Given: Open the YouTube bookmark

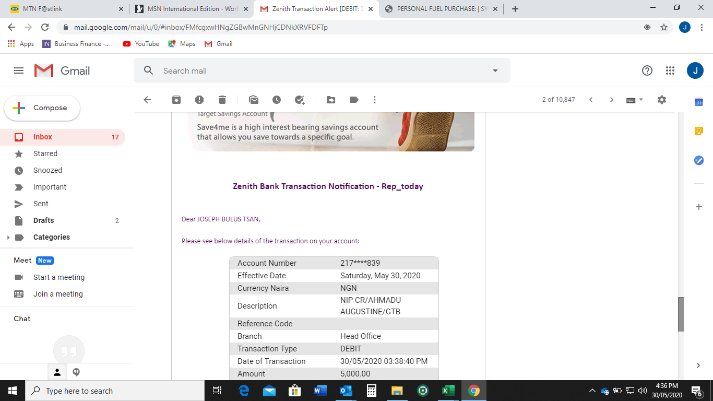Looking at the screenshot, I should coord(141,44).
